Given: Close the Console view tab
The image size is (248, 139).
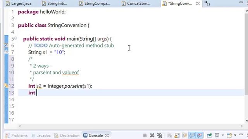Looking at the screenshot, I should click(107, 136).
